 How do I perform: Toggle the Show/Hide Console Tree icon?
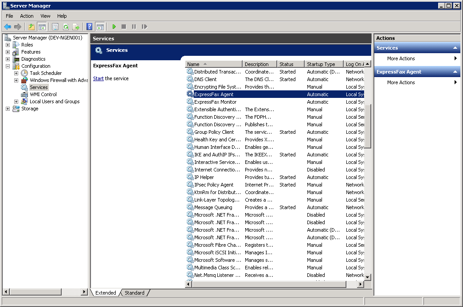point(42,27)
